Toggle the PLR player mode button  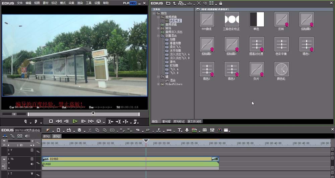126,3
